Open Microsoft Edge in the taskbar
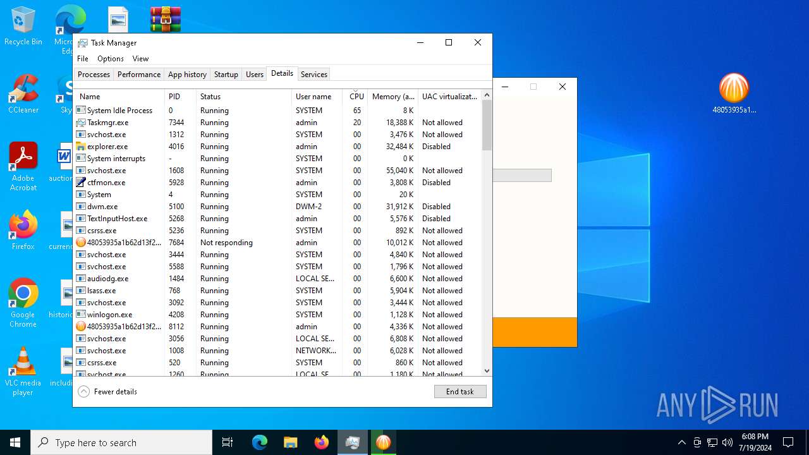This screenshot has height=455, width=809. (x=260, y=442)
